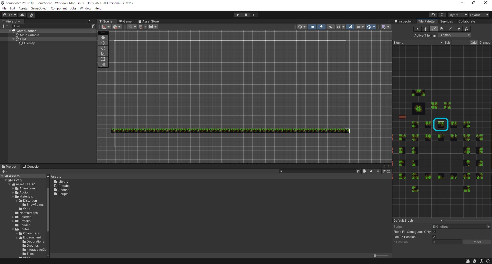The width and height of the screenshot is (492, 264).
Task: Toggle hidden objects visibility in Scene
Action: pos(350,27)
